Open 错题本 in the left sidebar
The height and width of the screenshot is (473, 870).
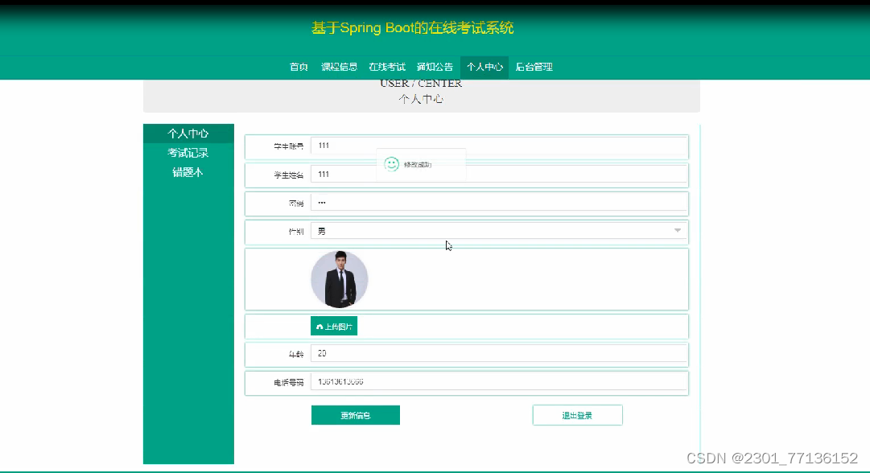point(188,172)
